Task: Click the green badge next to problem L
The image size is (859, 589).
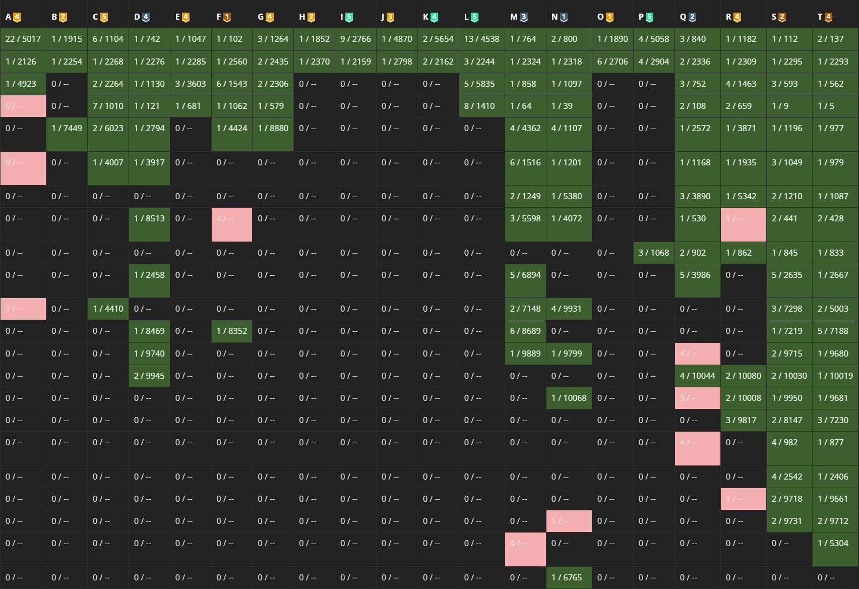Action: 474,17
